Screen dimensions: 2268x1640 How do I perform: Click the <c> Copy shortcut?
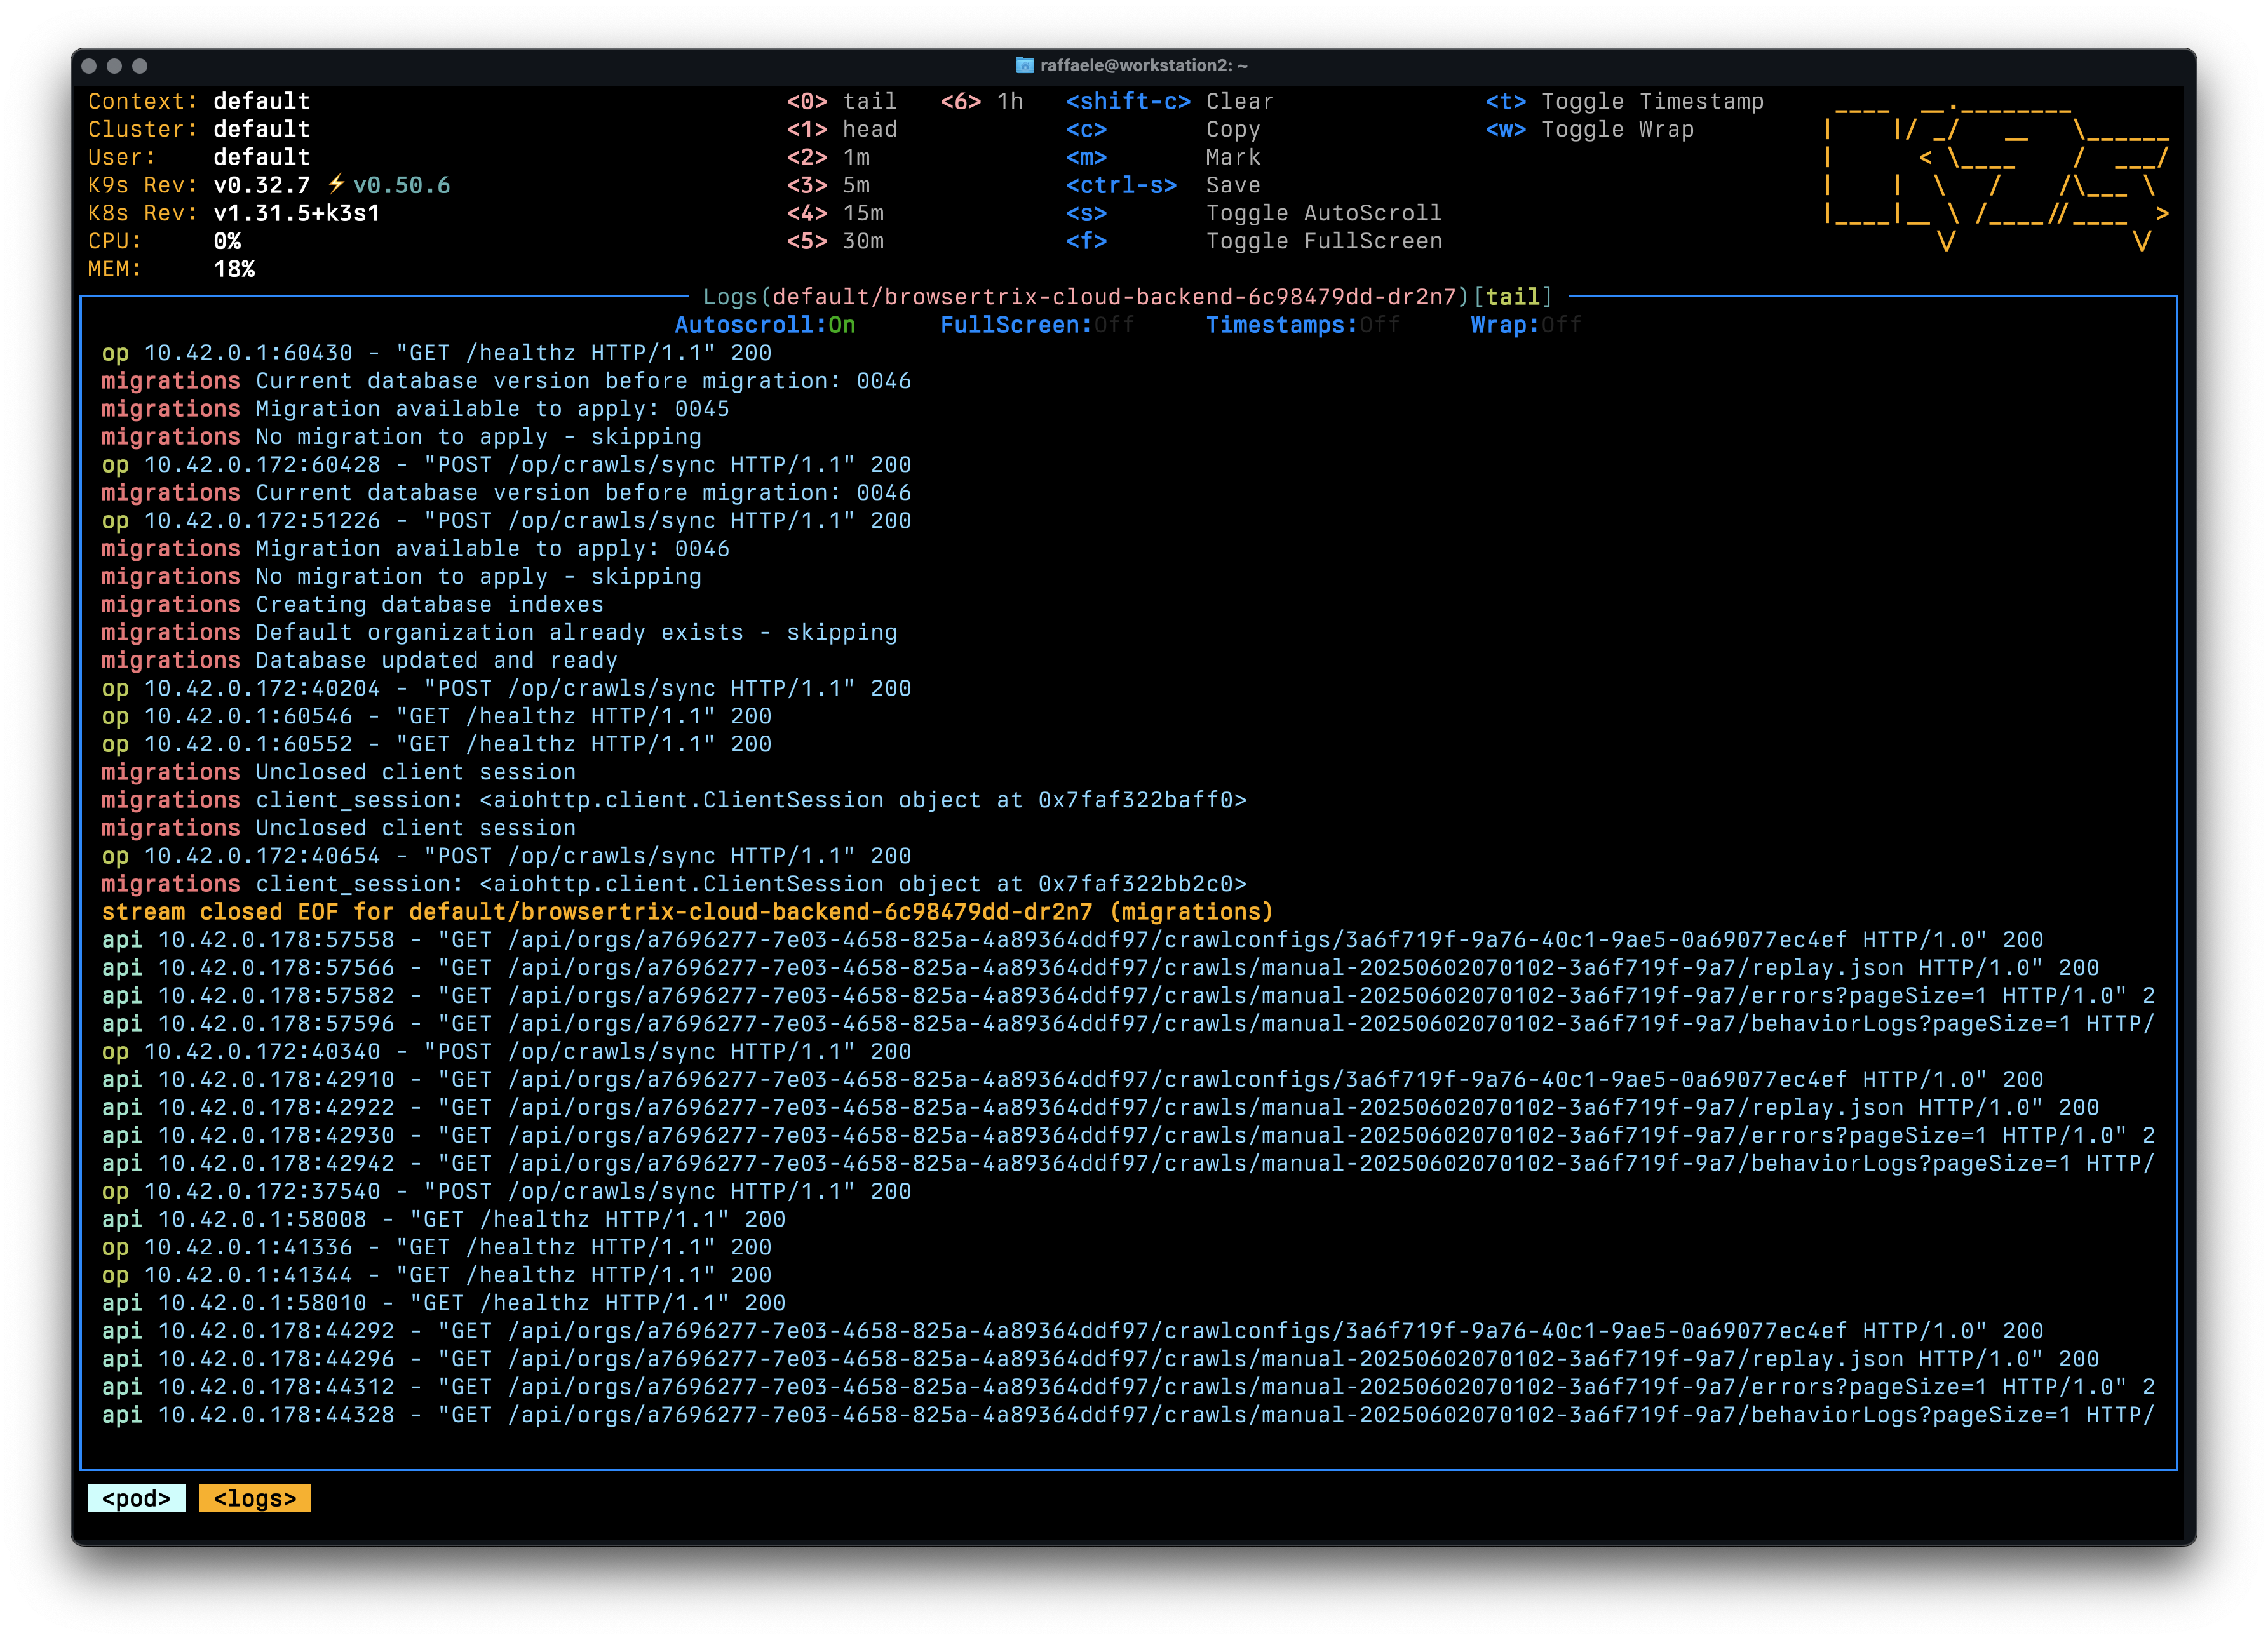1163,129
